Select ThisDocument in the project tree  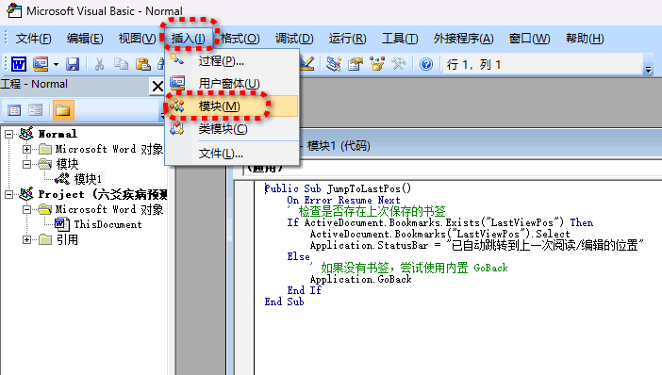point(108,224)
